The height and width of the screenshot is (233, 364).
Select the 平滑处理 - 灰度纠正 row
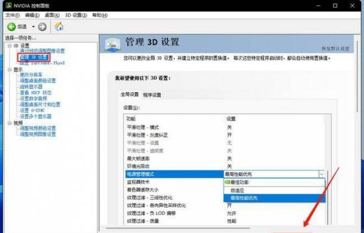point(225,135)
